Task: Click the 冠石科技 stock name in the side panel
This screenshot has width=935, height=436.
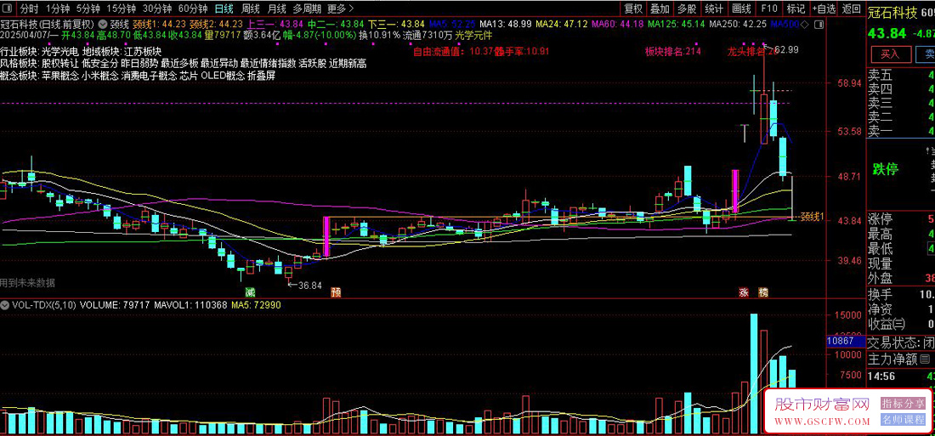Action: [891, 11]
